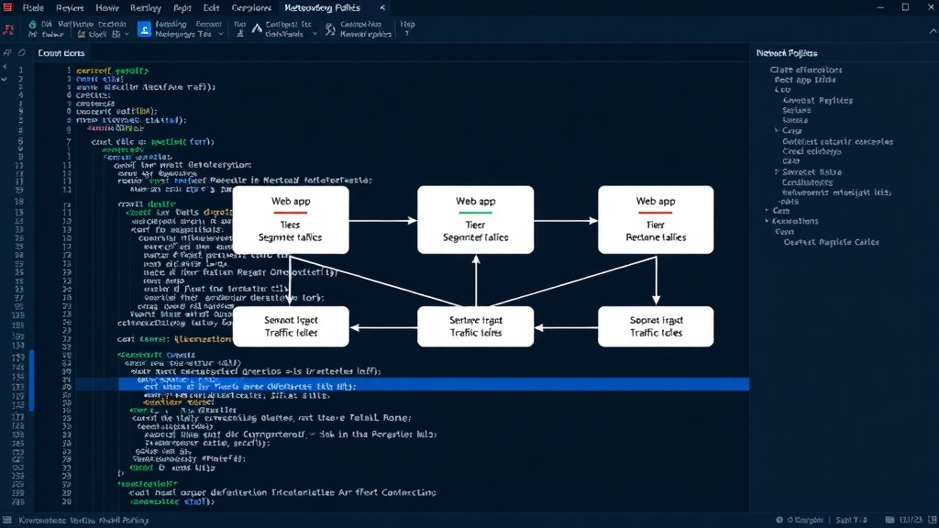The height and width of the screenshot is (528, 939).
Task: Click the icon beside the Network policies toolbar group
Action: (x=330, y=29)
